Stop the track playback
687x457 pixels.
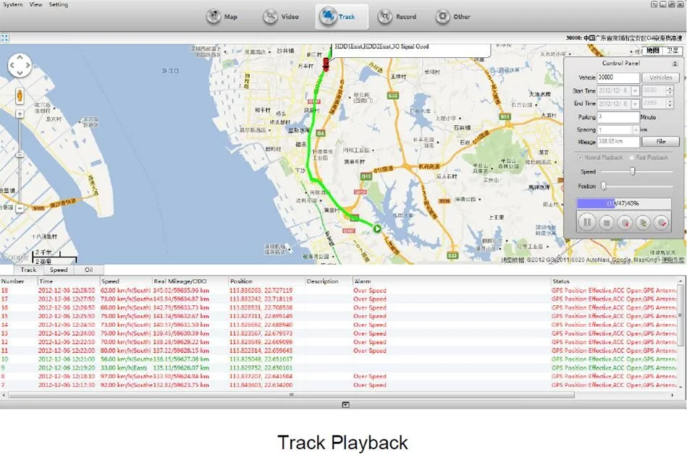pyautogui.click(x=607, y=223)
